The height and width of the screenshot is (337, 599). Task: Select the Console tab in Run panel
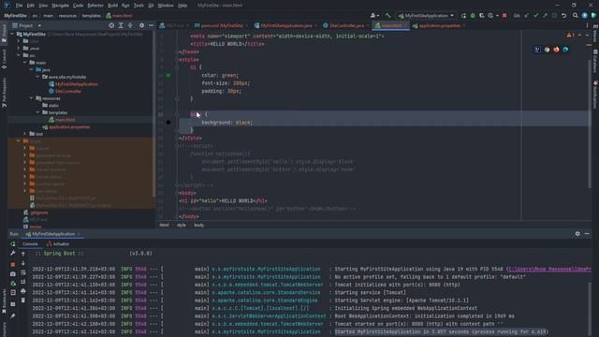pos(30,243)
